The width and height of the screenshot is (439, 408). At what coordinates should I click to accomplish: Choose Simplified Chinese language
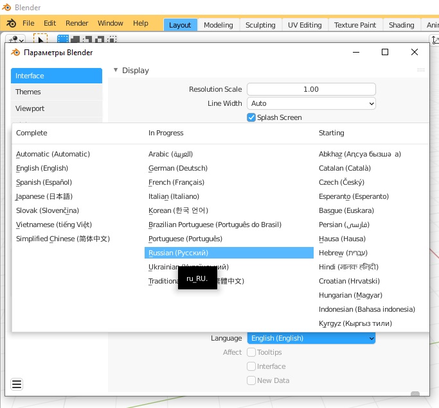[x=63, y=239]
